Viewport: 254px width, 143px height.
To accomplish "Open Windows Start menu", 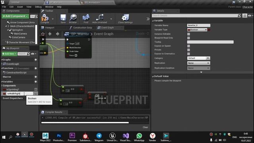I will (x=4, y=137).
